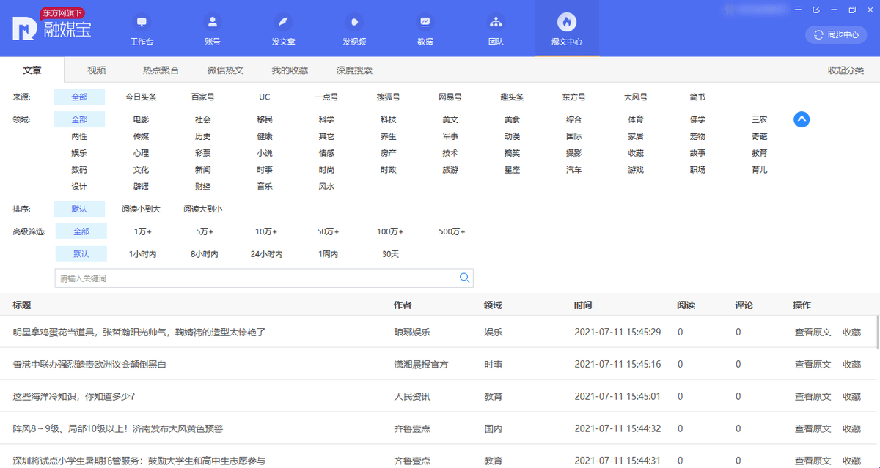
Task: Open 发视频 to publish a video
Action: tap(353, 29)
